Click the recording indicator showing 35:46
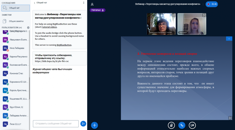 point(212,4)
